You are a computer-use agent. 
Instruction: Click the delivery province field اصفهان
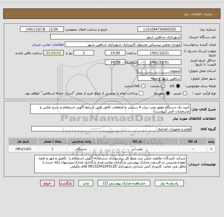pos(159,70)
